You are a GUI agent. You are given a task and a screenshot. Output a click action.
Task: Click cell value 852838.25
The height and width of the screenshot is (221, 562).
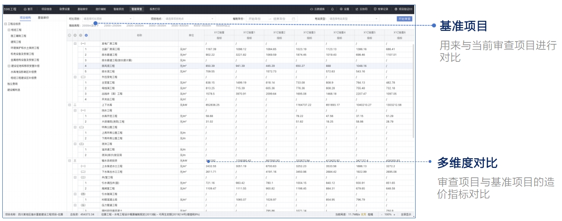212,105
